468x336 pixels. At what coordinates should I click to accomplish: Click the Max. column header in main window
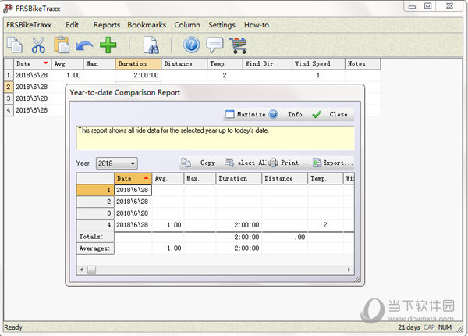pos(99,63)
